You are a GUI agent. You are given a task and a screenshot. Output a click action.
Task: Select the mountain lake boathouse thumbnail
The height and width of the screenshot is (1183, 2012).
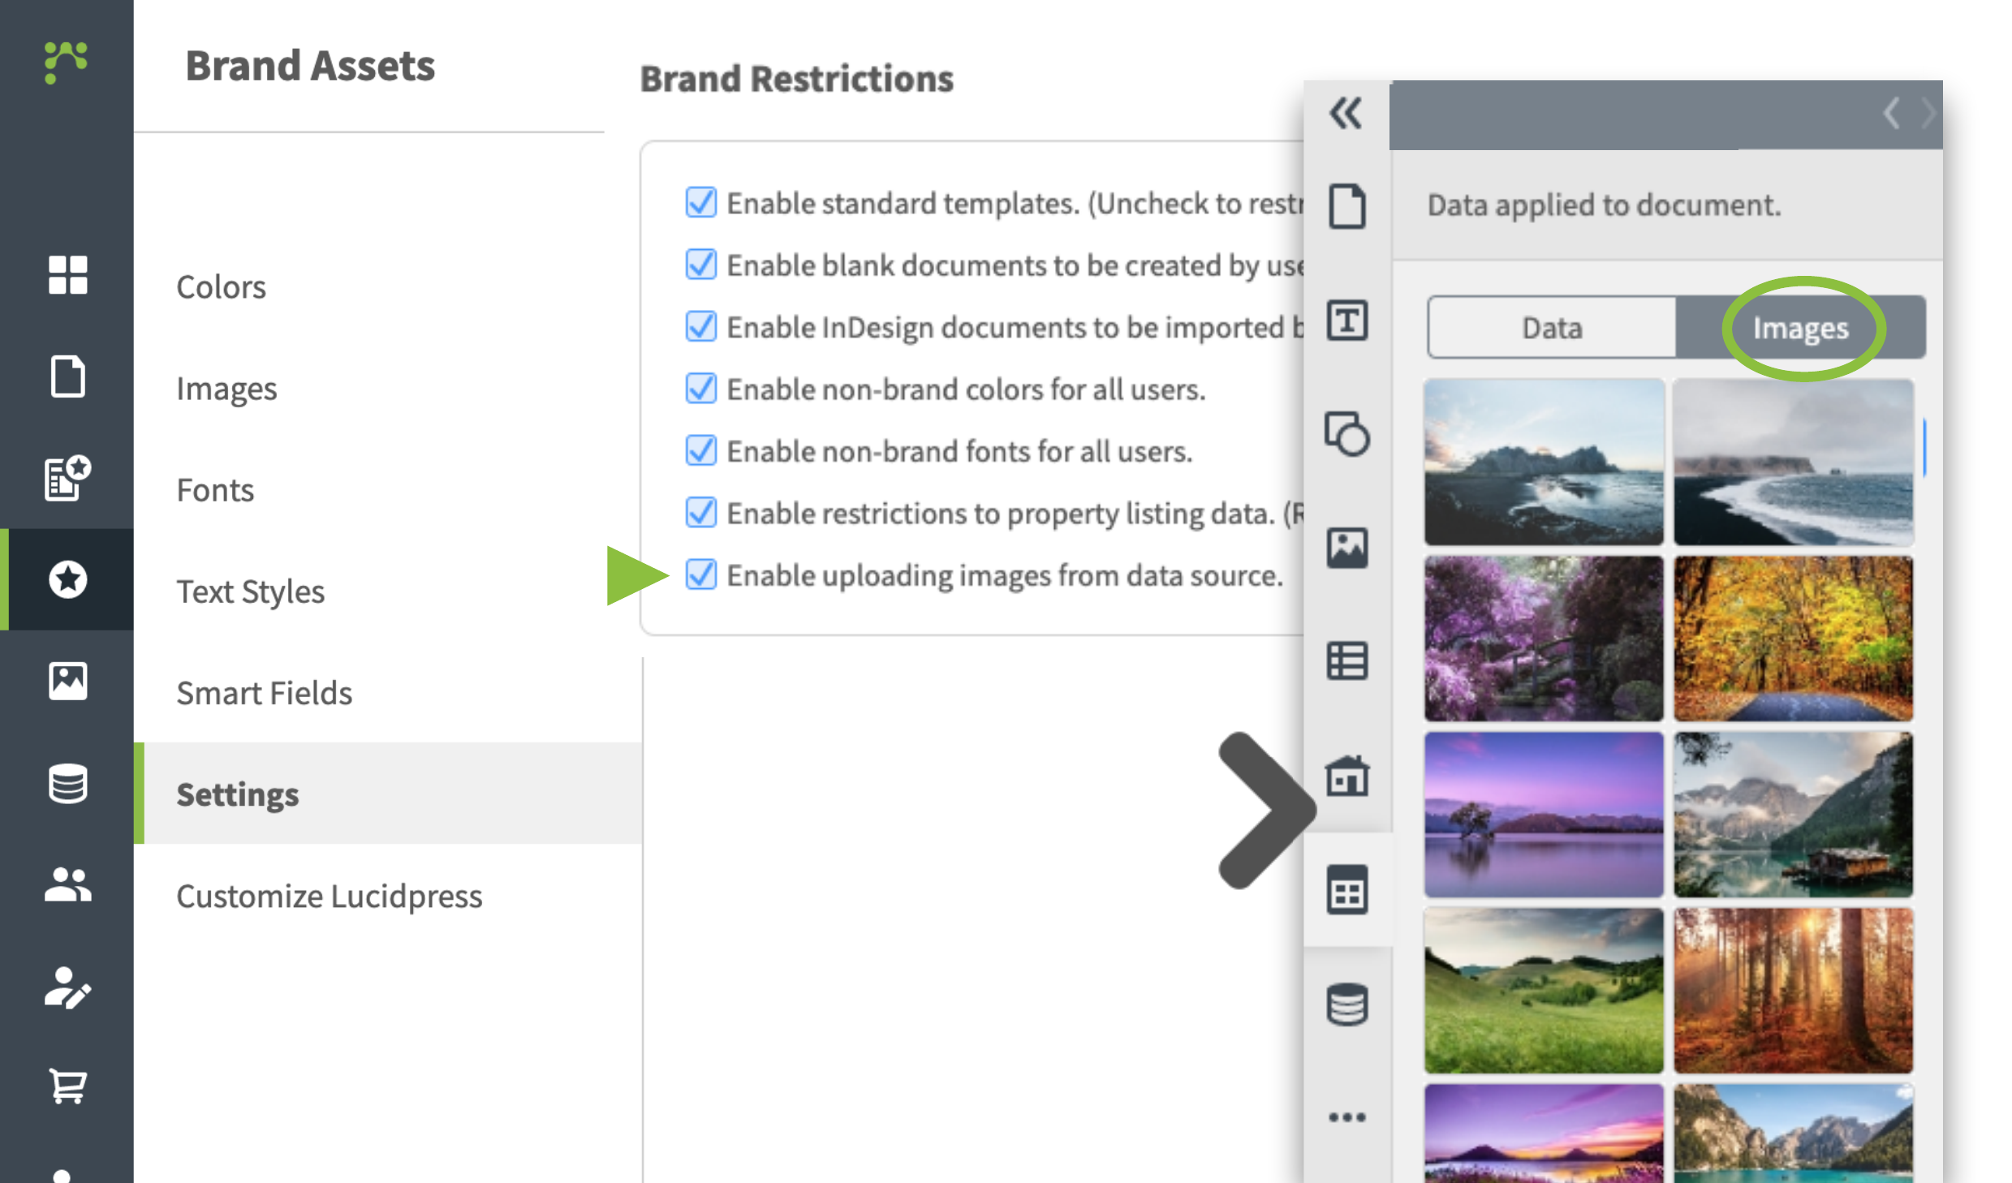click(1794, 815)
